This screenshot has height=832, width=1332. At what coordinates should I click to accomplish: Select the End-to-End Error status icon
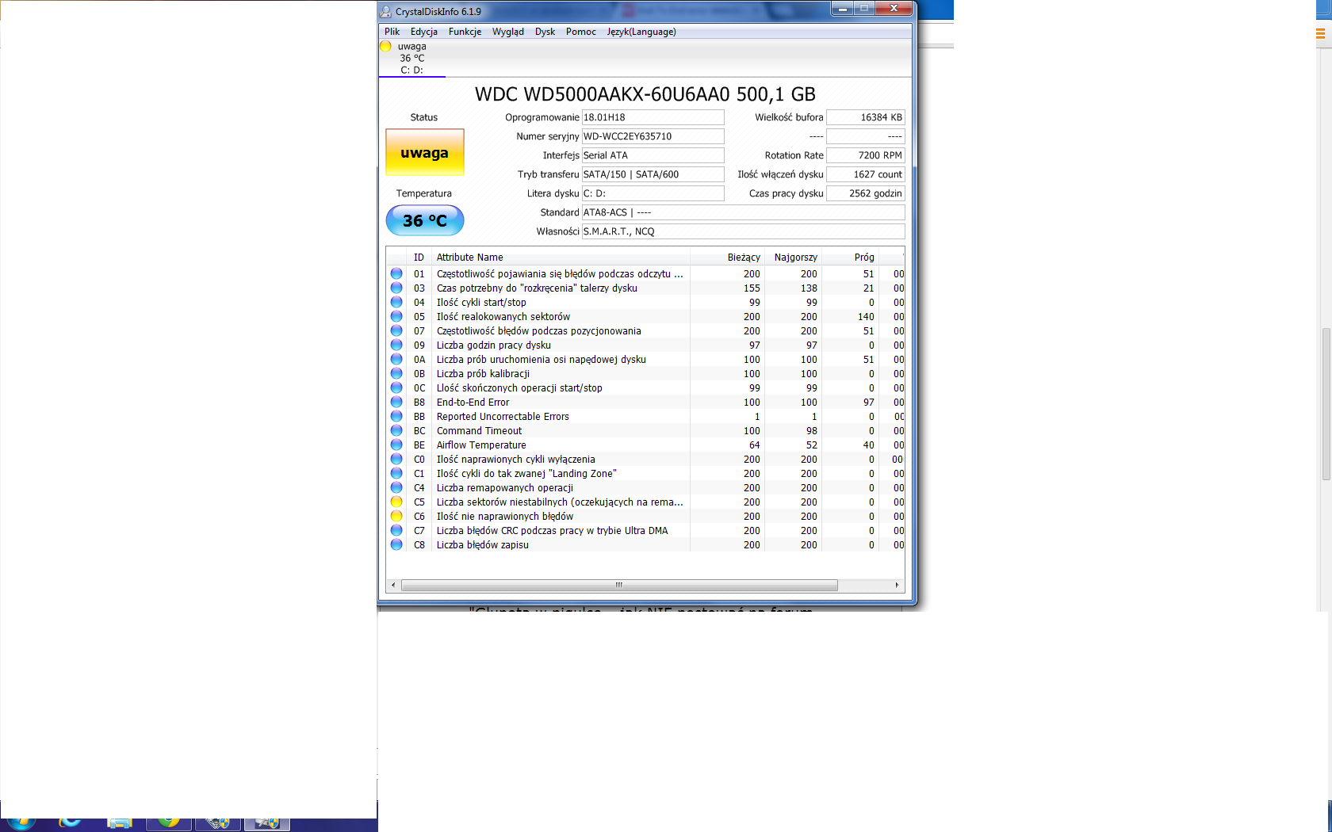click(x=396, y=402)
